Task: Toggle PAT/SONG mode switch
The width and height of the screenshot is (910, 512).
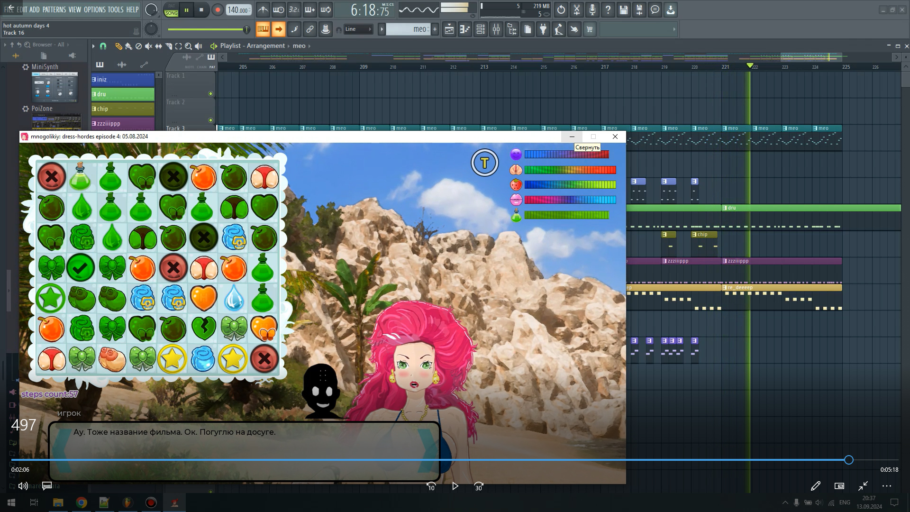Action: (x=171, y=10)
